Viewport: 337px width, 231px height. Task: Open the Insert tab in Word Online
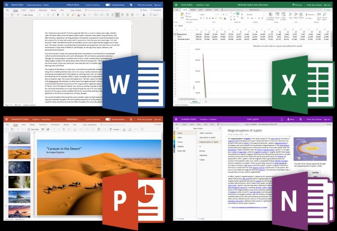tap(24, 10)
